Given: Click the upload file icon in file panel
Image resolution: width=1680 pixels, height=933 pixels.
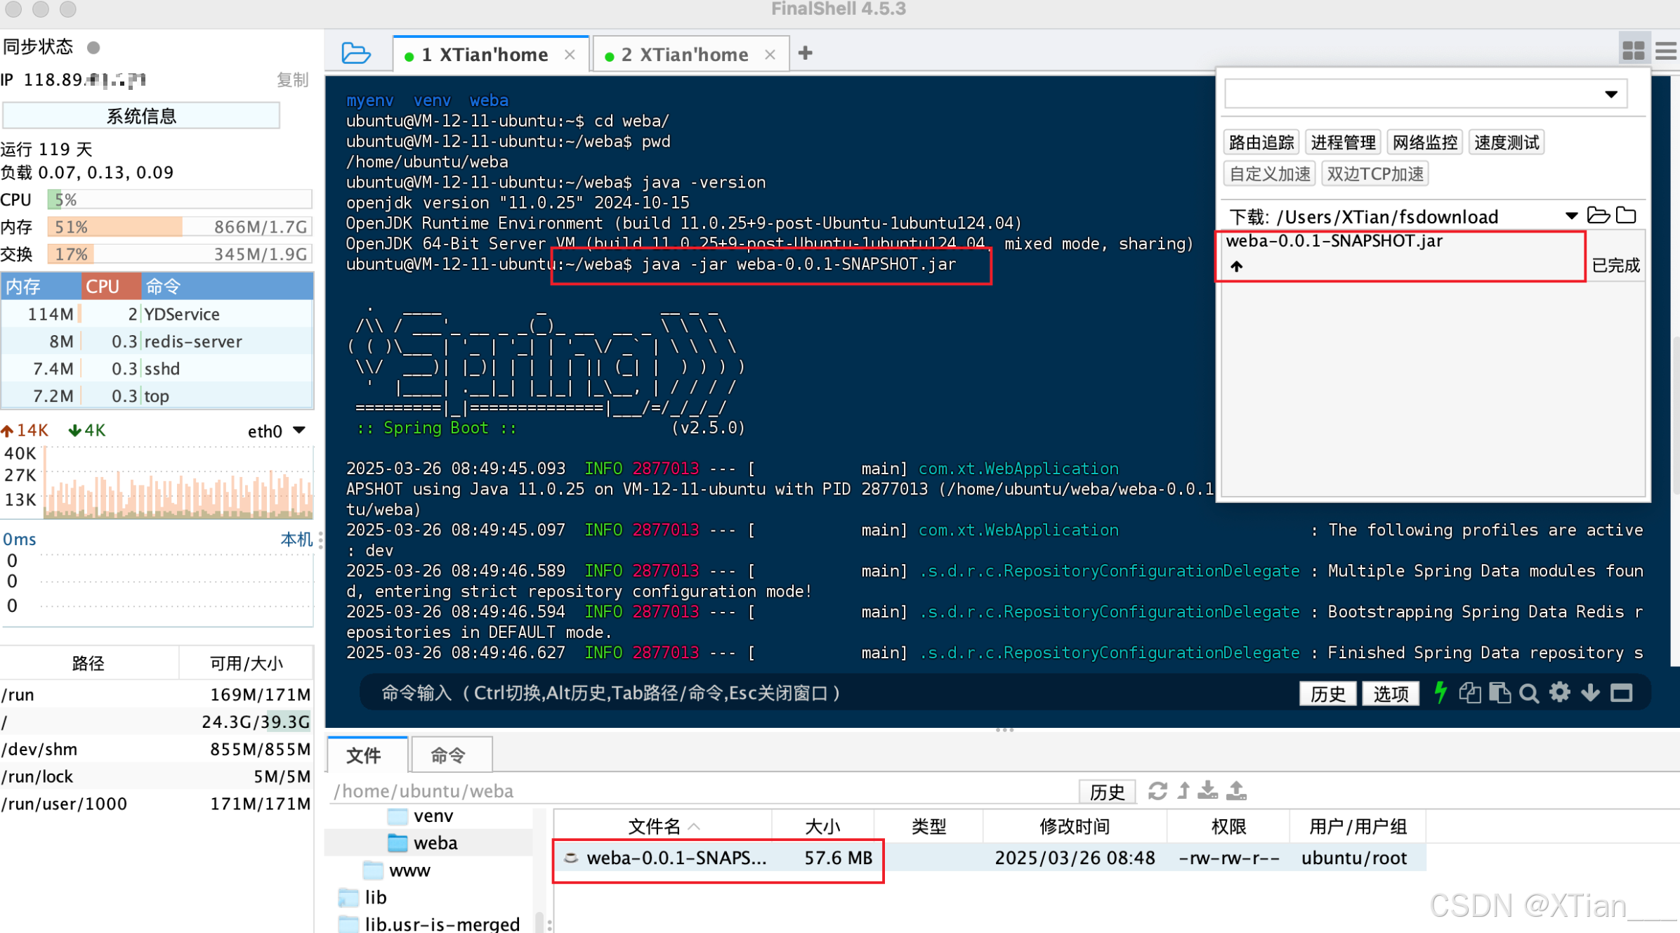Looking at the screenshot, I should [x=1236, y=791].
